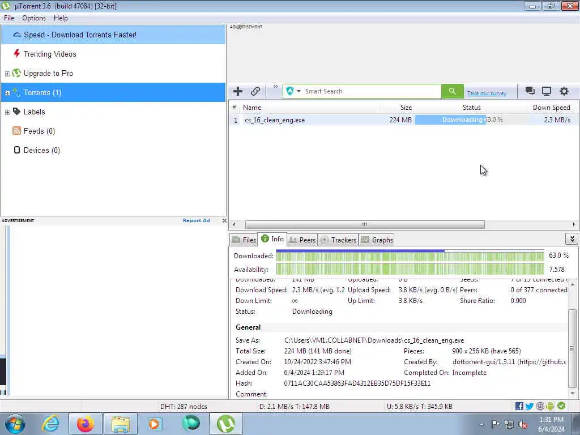This screenshot has width=580, height=435.
Task: Click the Facebook icon in status bar
Action: pos(519,406)
